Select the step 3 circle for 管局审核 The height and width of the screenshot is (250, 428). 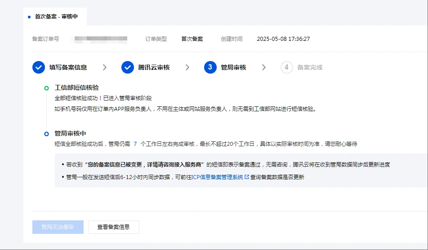tap(210, 67)
